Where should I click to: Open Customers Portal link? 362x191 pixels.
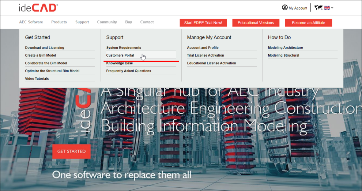120,55
